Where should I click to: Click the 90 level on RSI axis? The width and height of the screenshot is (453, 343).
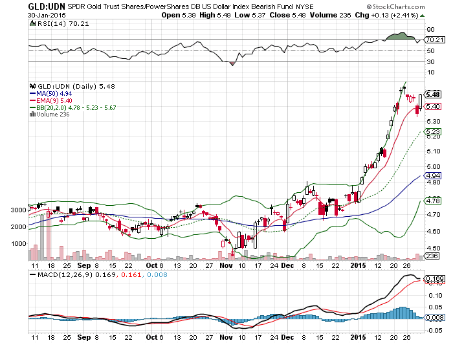click(430, 30)
